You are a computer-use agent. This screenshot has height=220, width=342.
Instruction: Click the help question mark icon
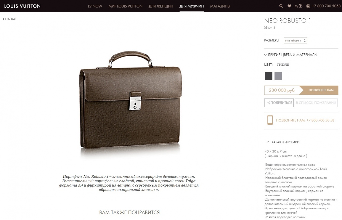click(x=308, y=6)
